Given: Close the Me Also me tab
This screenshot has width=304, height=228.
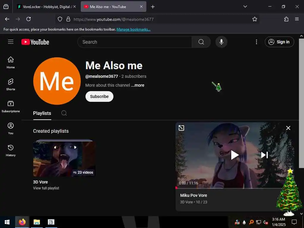Looking at the screenshot, I should tap(141, 7).
